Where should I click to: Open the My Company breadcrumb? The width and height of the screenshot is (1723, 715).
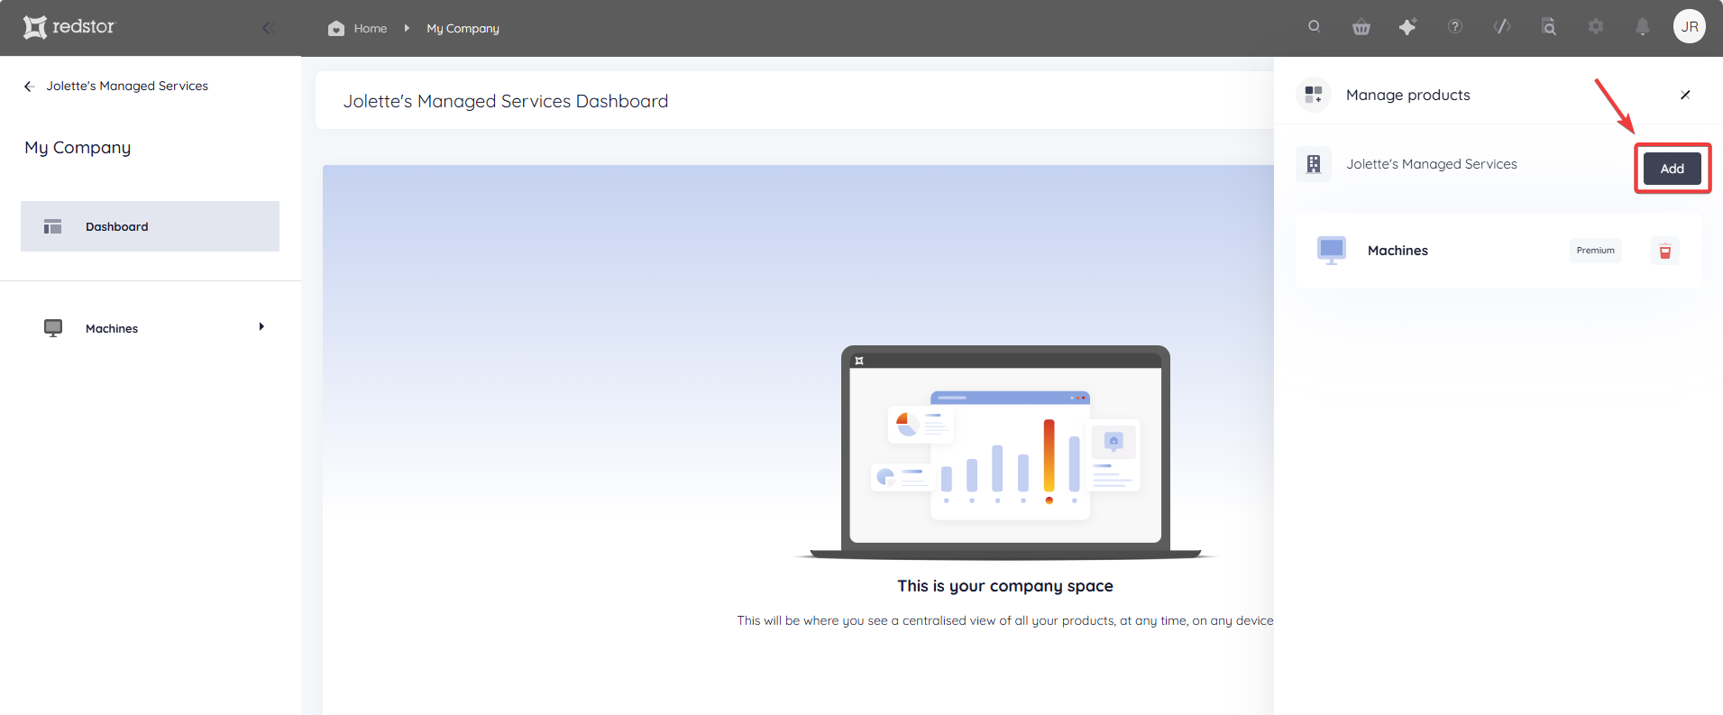coord(463,28)
